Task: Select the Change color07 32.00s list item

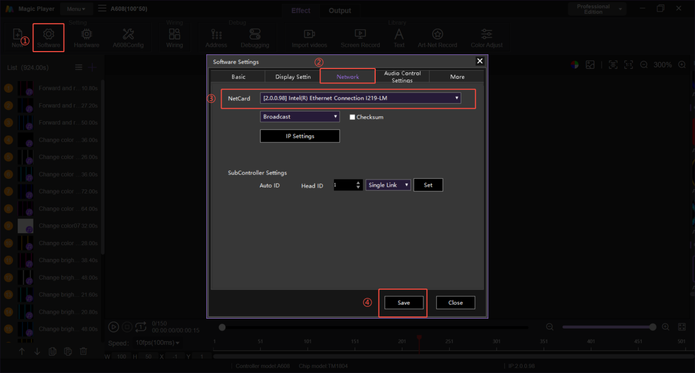Action: 52,226
